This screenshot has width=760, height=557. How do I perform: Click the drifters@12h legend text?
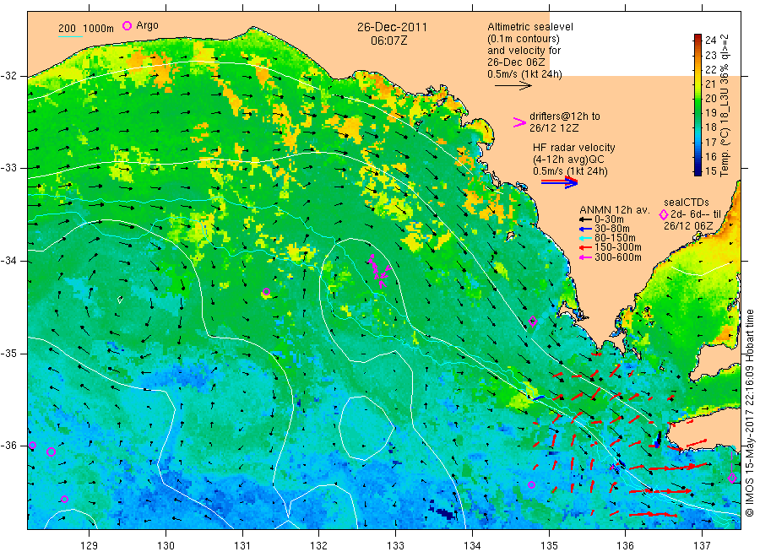pyautogui.click(x=565, y=116)
